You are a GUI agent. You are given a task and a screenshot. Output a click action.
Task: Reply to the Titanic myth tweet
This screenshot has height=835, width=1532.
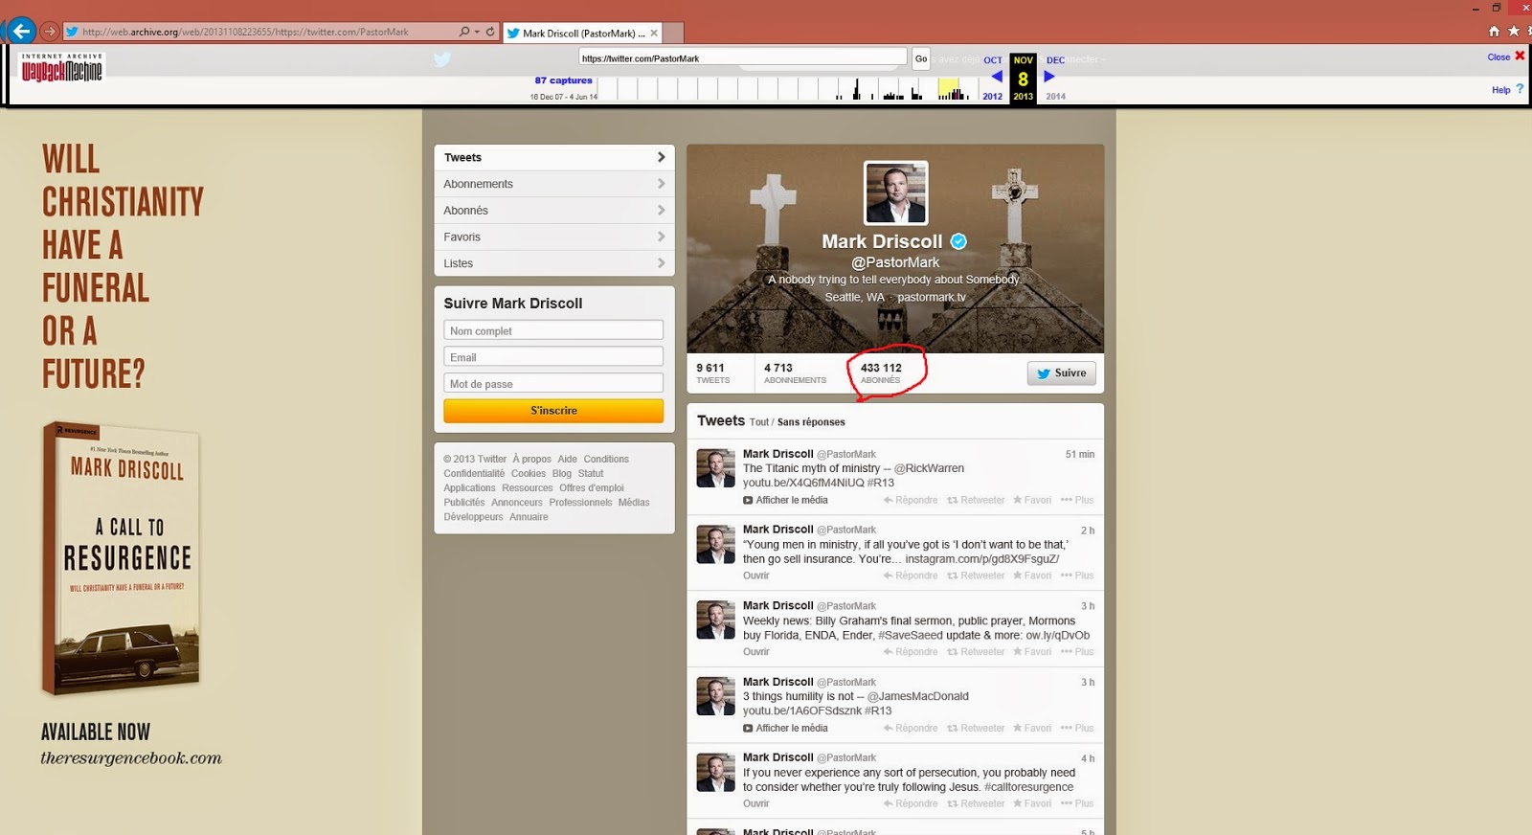coord(911,500)
